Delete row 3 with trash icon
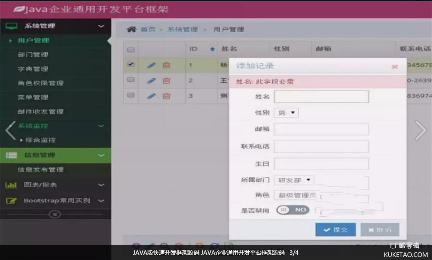This screenshot has height=260, width=432. coord(167,96)
